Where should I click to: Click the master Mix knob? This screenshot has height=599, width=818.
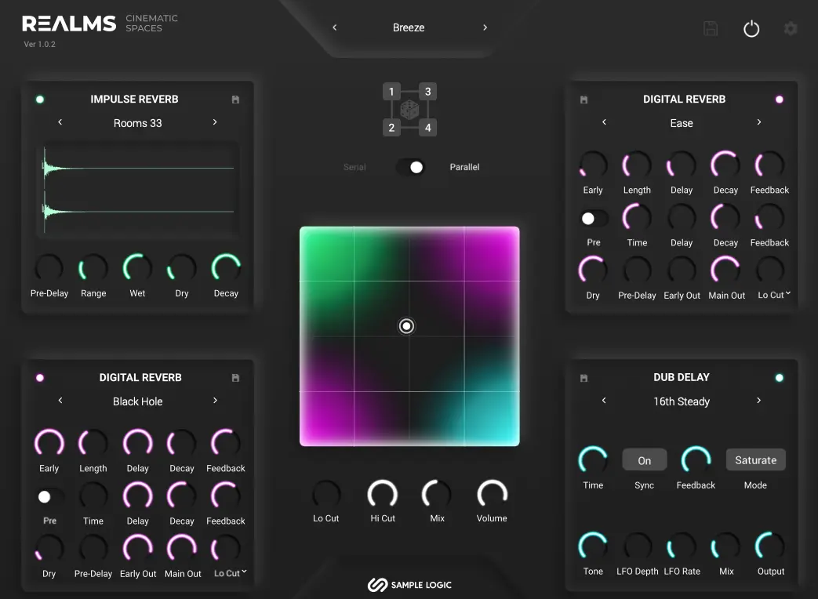click(437, 495)
